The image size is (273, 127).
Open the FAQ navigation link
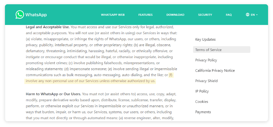pyautogui.click(x=229, y=15)
